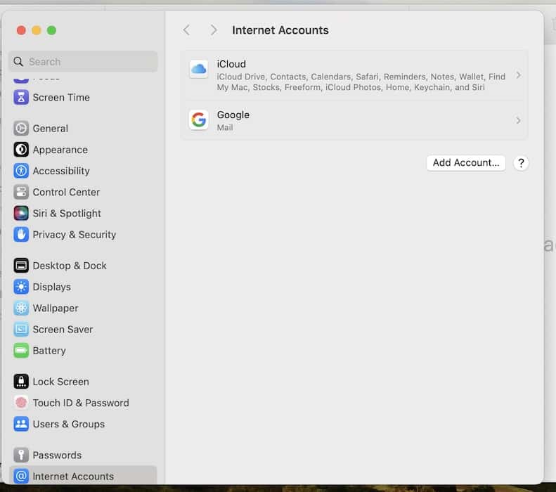The height and width of the screenshot is (492, 556).
Task: Click the Accessibility icon
Action: coord(21,171)
